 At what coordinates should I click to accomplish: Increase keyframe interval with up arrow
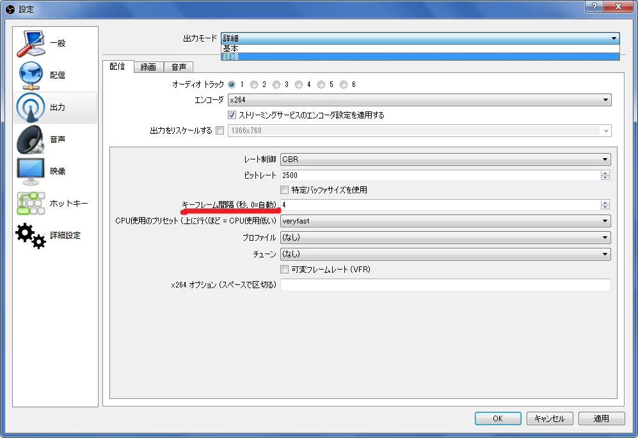click(605, 202)
